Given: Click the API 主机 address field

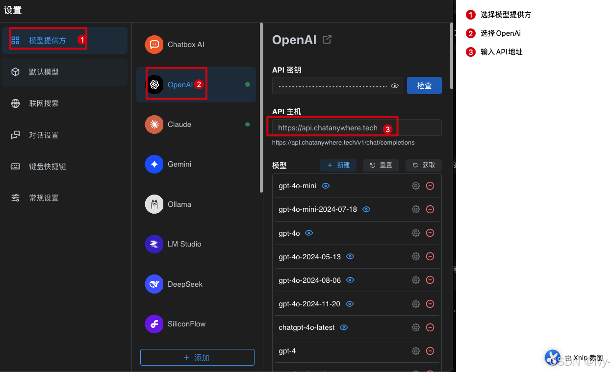Looking at the screenshot, I should [357, 127].
